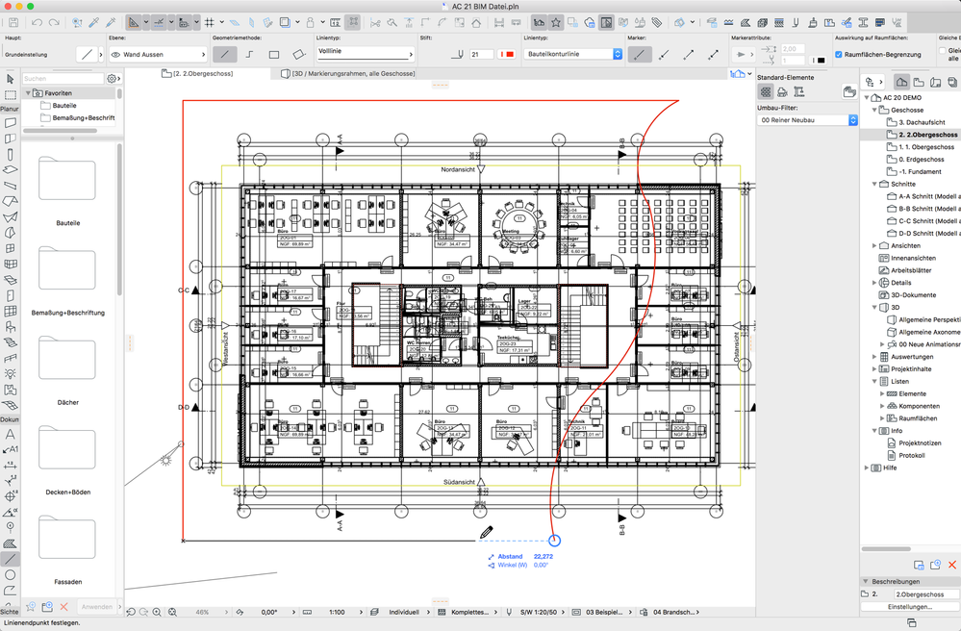Toggle layer visibility eye for Wand Aussen
The width and height of the screenshot is (961, 631).
coord(115,55)
